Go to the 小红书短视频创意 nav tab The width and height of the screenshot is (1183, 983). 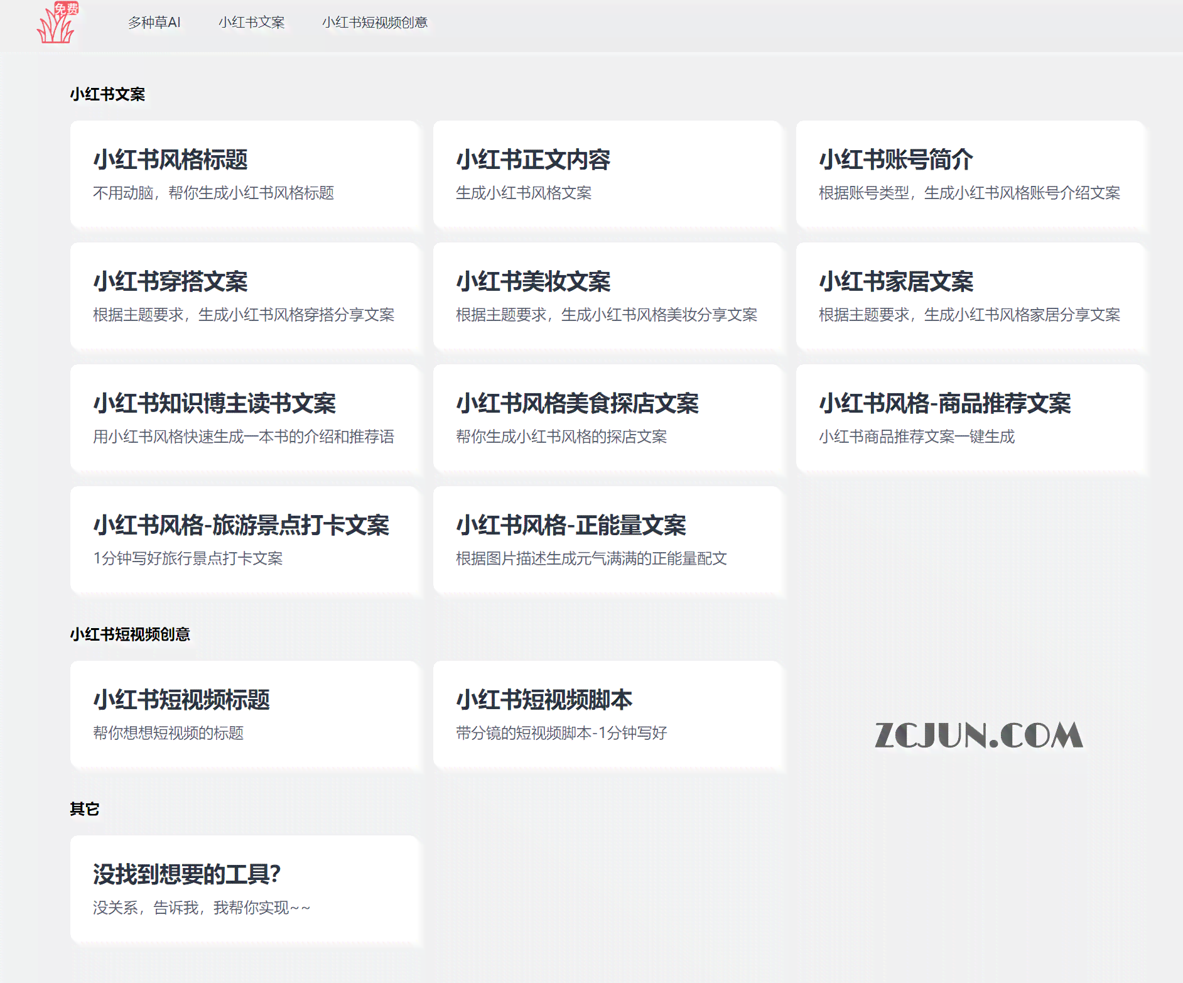pyautogui.click(x=375, y=23)
